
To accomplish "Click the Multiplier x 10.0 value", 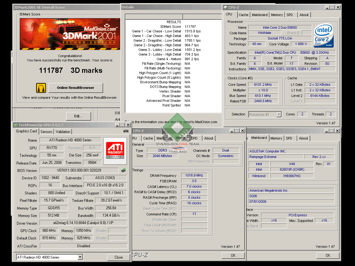I will 263,90.
